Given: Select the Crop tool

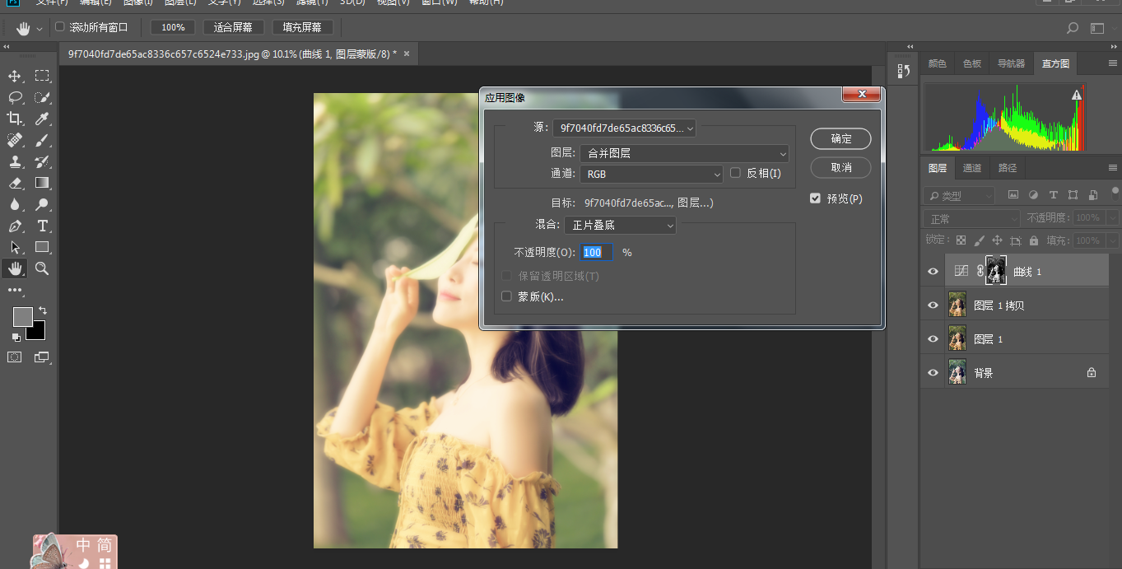Looking at the screenshot, I should [15, 119].
